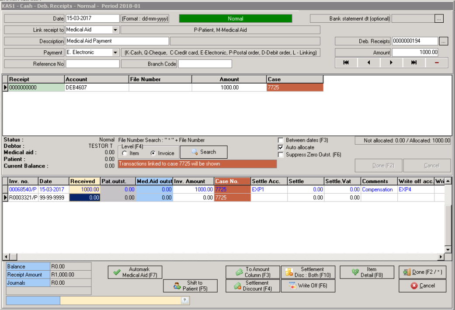
Task: Click the Reference No input field
Action: coord(92,64)
